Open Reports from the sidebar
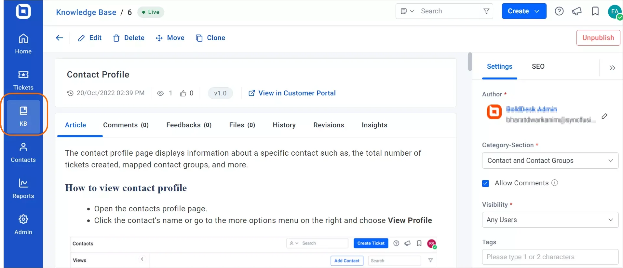The width and height of the screenshot is (623, 268). tap(23, 188)
